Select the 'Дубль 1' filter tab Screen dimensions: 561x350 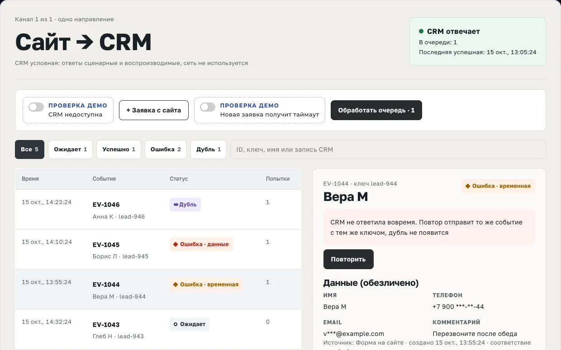coord(209,149)
